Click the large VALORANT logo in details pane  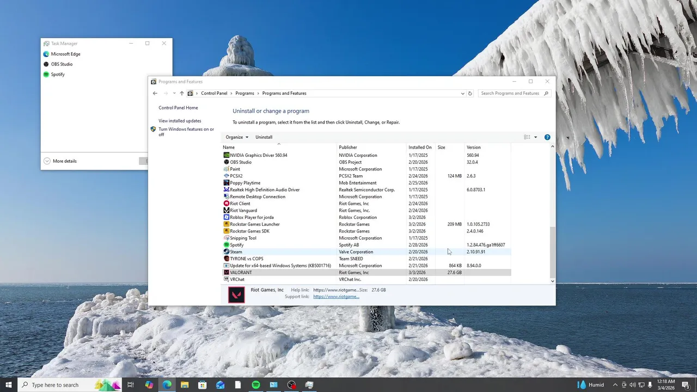tap(236, 295)
